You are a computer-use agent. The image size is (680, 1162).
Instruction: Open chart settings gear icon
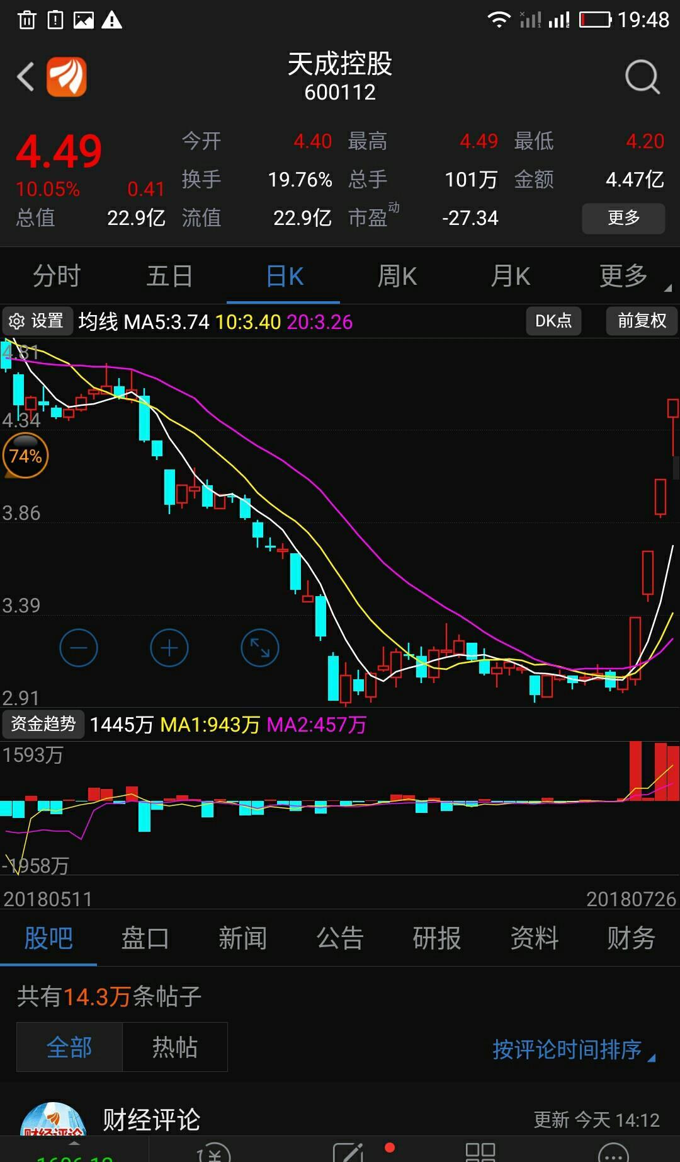[x=16, y=321]
